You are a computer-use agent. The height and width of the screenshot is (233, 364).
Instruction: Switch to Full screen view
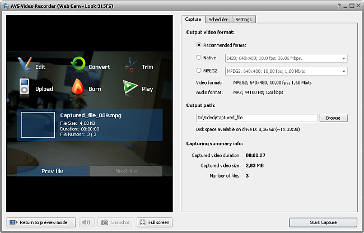pos(155,222)
